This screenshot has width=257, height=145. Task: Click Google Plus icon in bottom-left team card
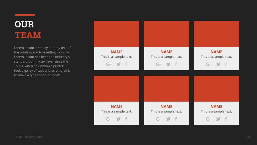tap(109, 119)
